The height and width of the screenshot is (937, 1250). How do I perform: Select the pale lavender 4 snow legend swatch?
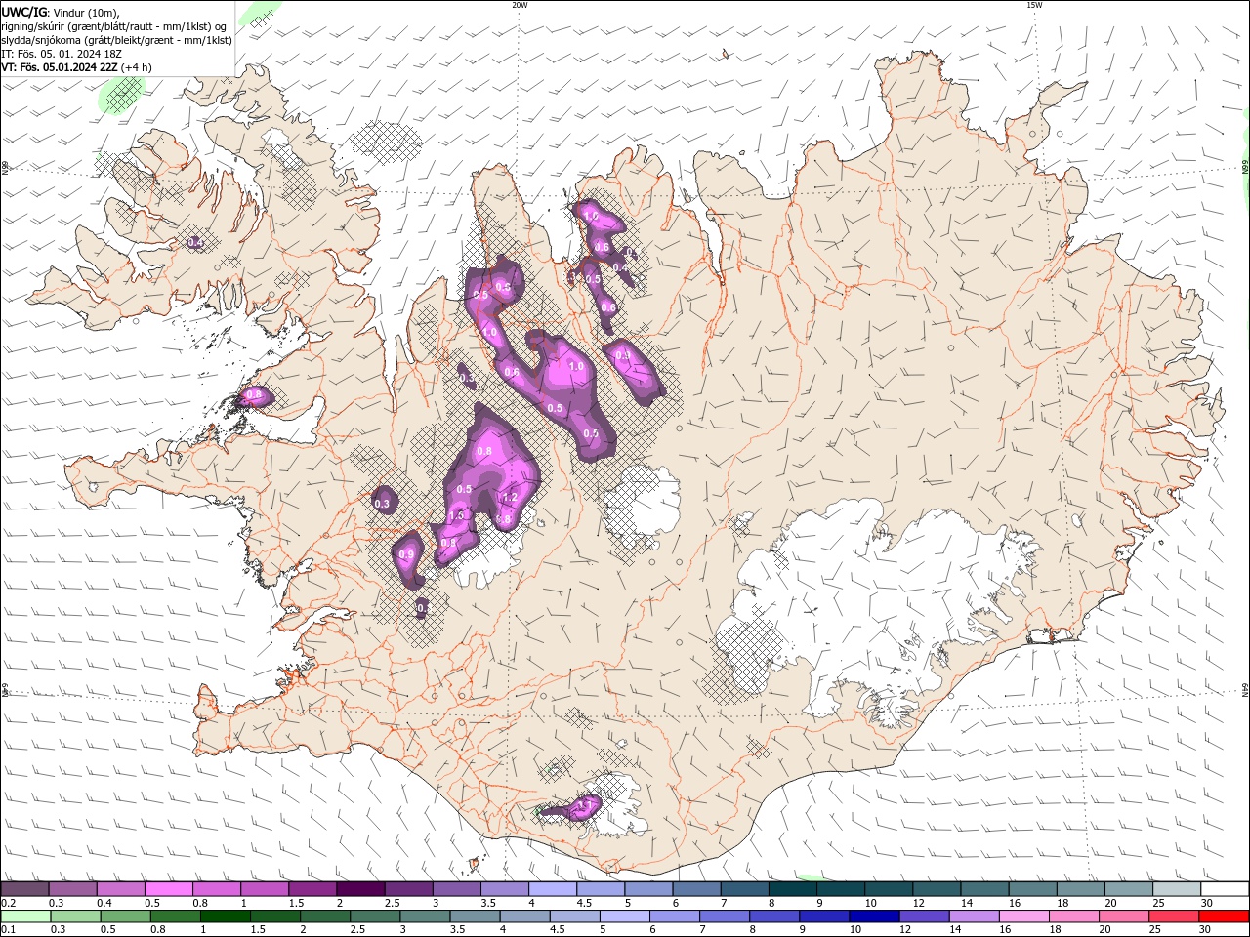(552, 889)
